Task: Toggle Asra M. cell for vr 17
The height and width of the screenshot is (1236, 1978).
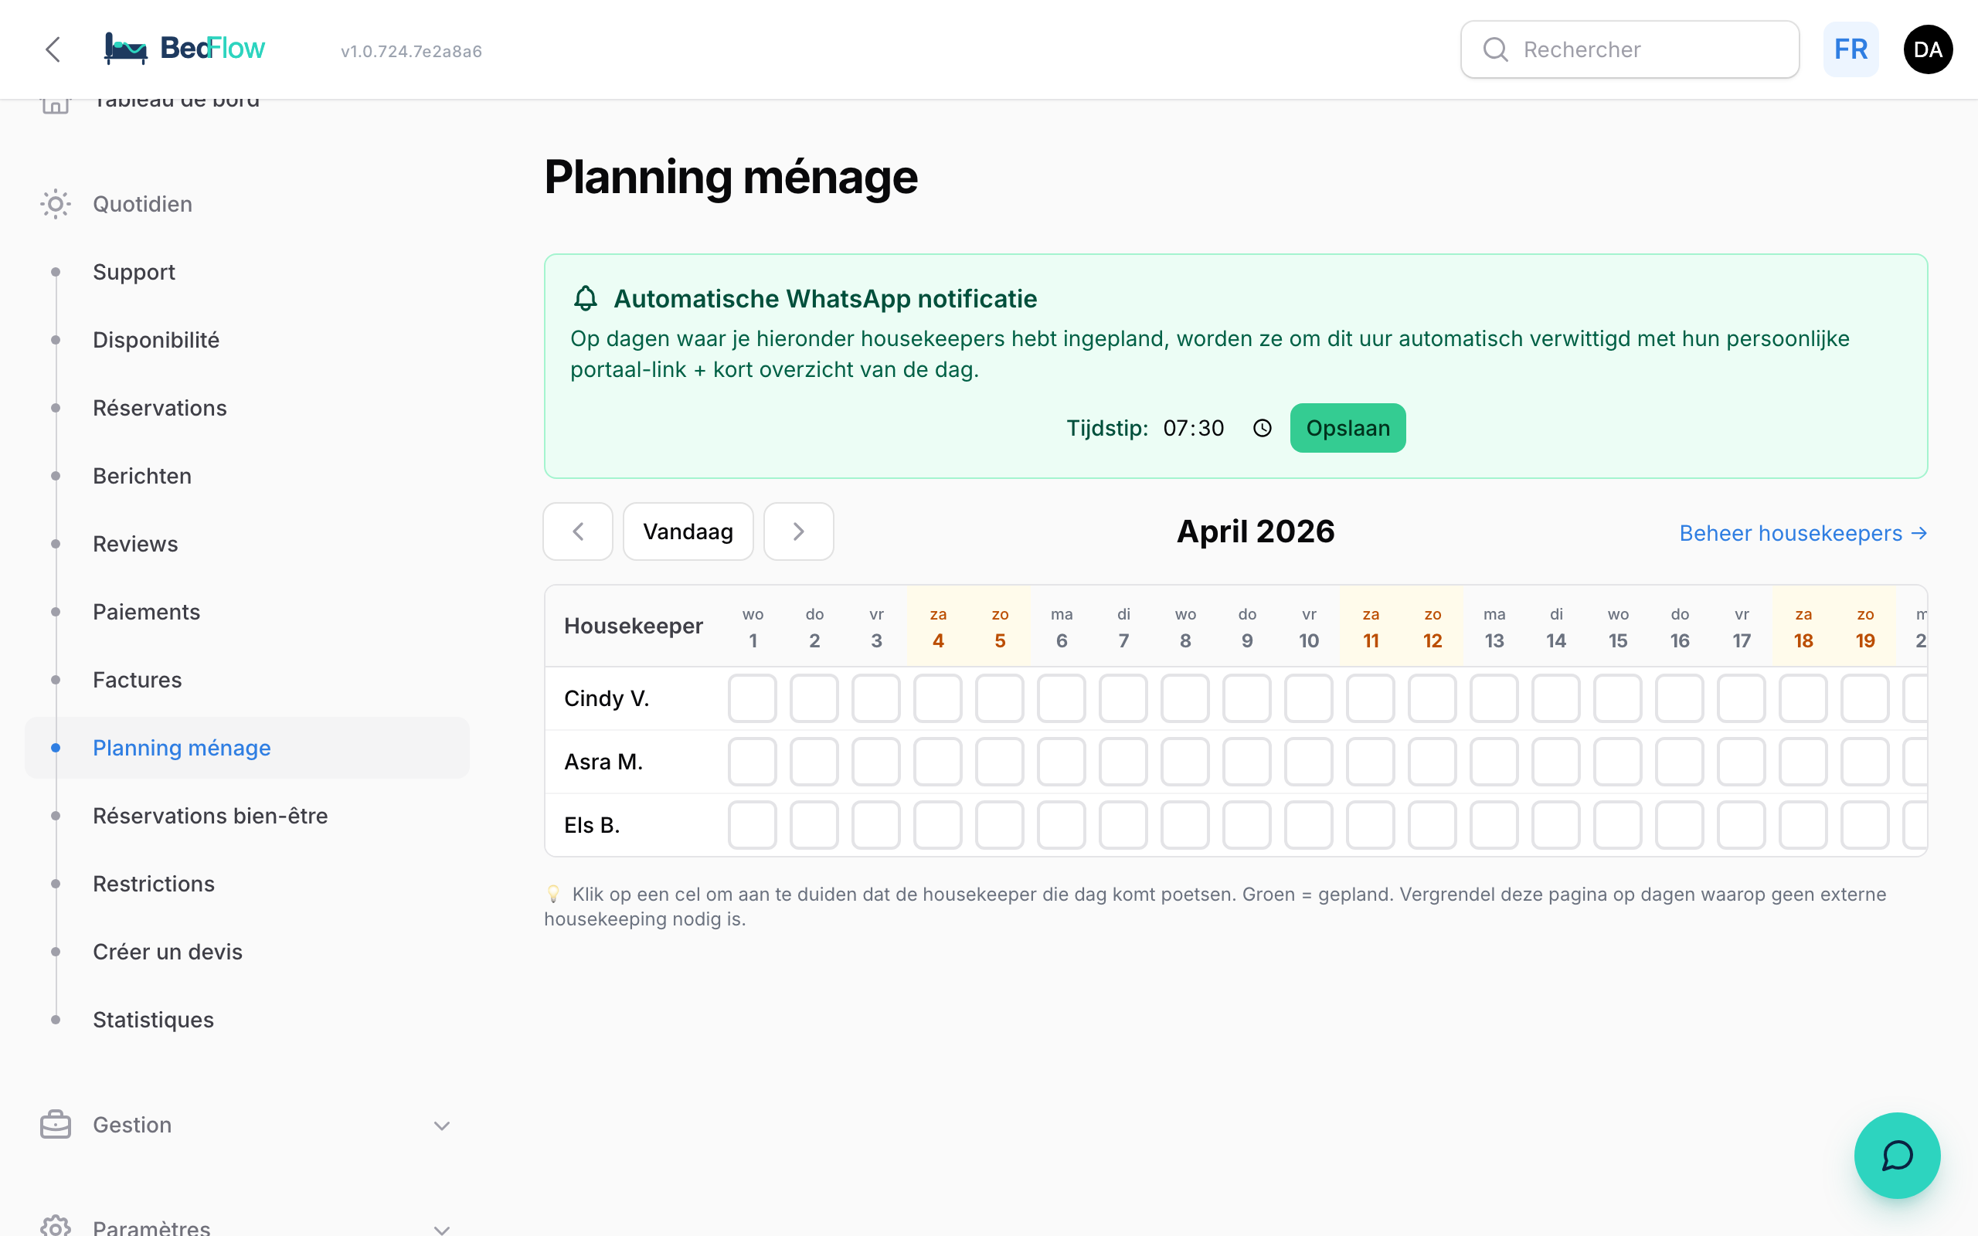Action: point(1742,762)
